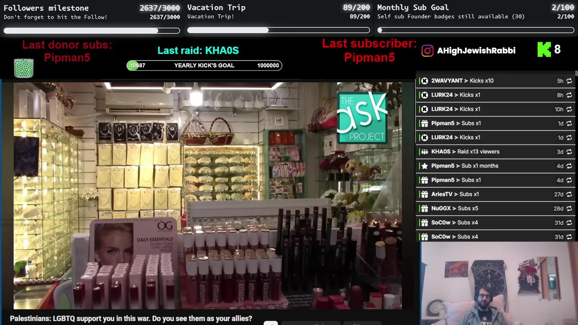Replay the NuGGX Subs x5 alert

[569, 209]
